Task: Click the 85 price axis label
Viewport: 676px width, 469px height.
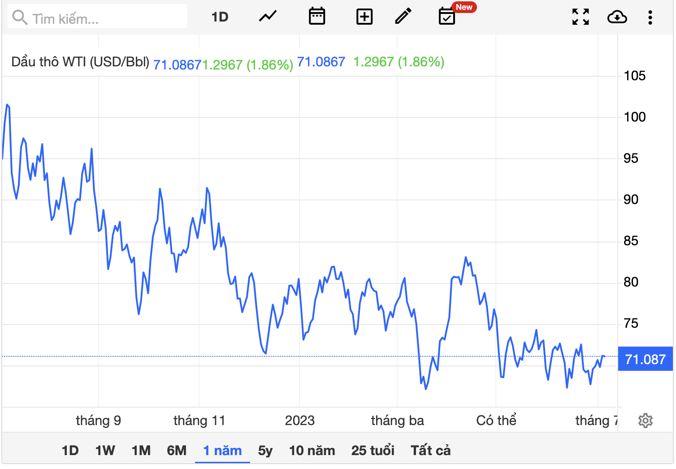Action: tap(631, 241)
